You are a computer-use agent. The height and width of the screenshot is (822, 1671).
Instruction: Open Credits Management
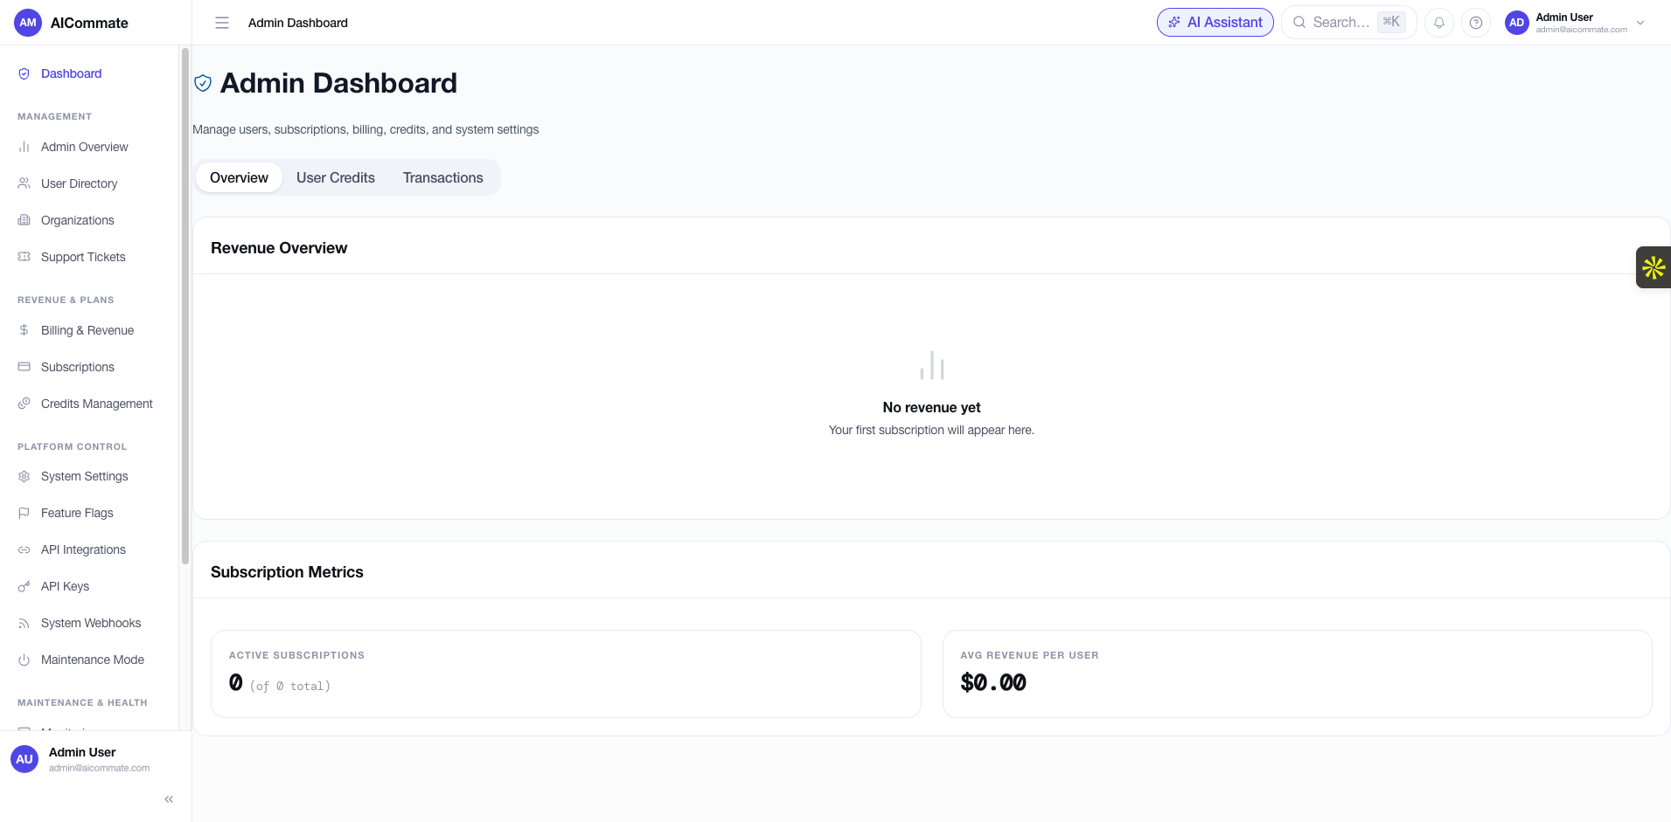(x=89, y=404)
